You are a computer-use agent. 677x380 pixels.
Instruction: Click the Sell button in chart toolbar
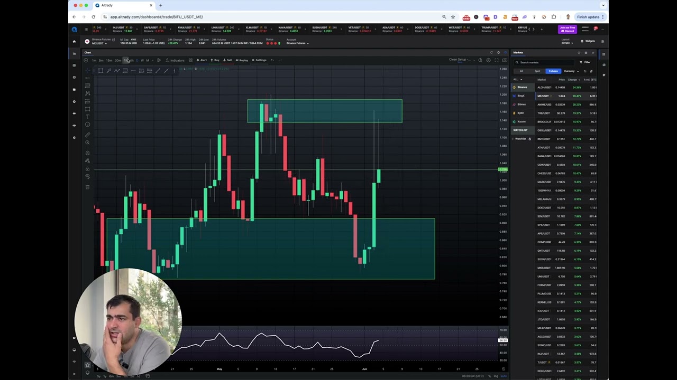coord(227,60)
